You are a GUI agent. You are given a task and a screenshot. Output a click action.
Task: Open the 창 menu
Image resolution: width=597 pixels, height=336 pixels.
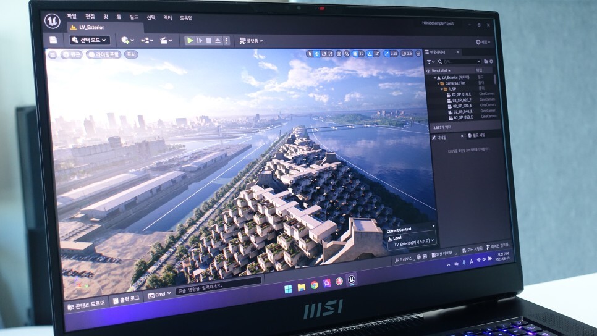pyautogui.click(x=106, y=17)
